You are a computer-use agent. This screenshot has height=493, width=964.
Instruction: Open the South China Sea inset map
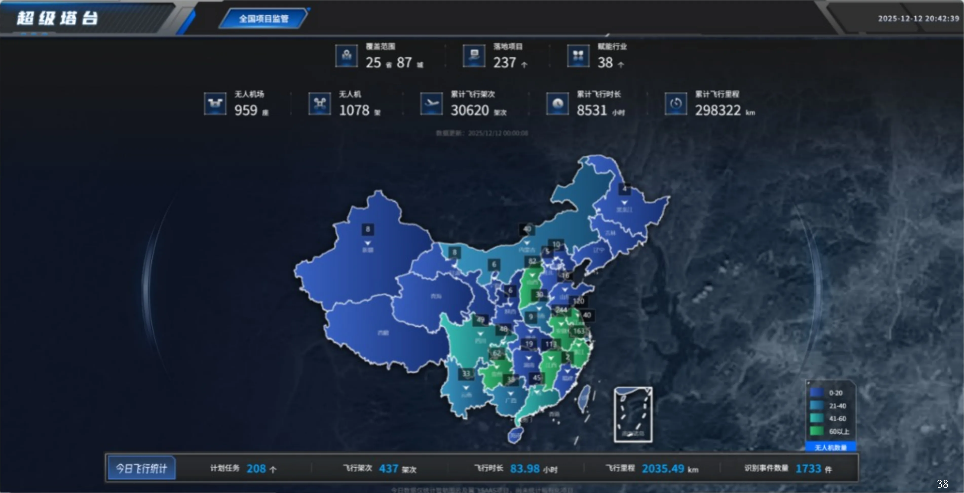[633, 415]
